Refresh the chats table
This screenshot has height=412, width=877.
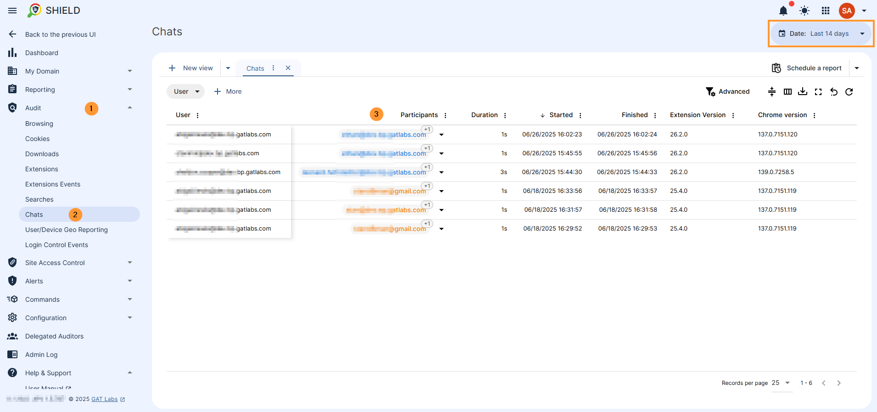[849, 92]
